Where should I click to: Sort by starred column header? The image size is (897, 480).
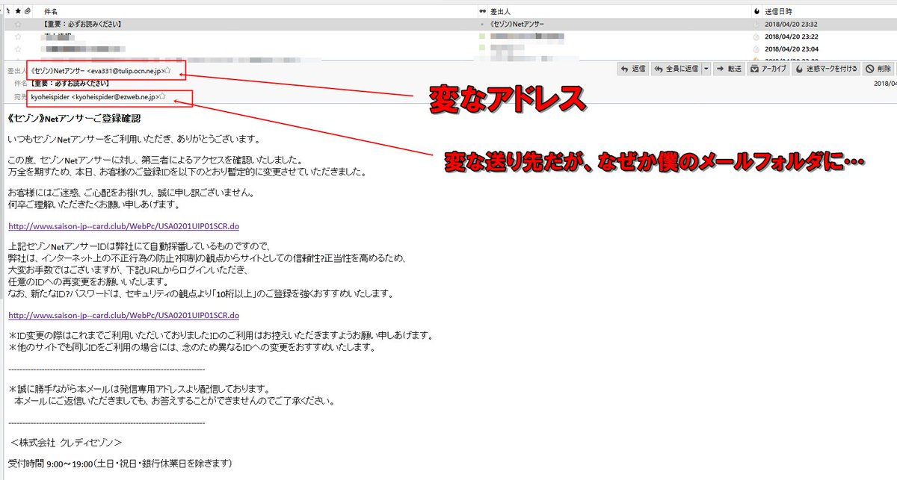(x=18, y=12)
